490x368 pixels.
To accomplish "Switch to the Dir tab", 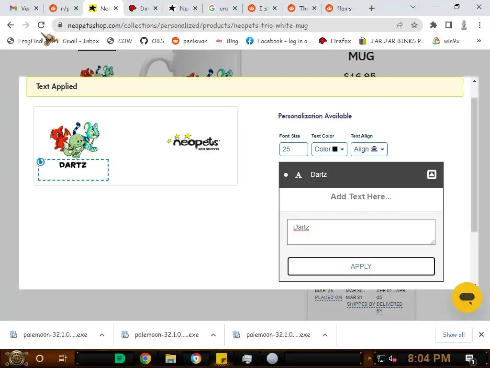I will click(139, 9).
